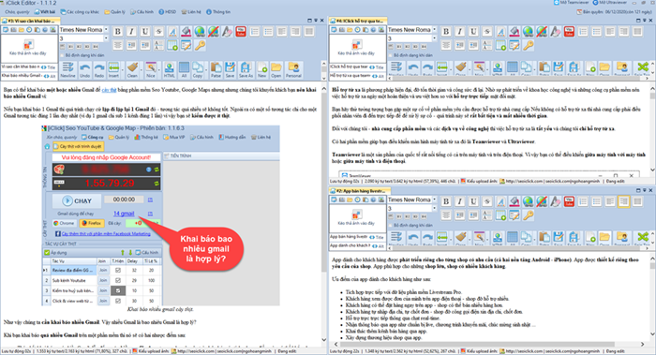Apply strikethrough in the left #3 editor
656x355 pixels.
[158, 32]
